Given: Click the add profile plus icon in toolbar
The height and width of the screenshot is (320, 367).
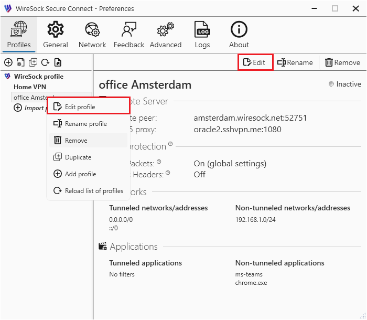Looking at the screenshot, I should (x=8, y=62).
